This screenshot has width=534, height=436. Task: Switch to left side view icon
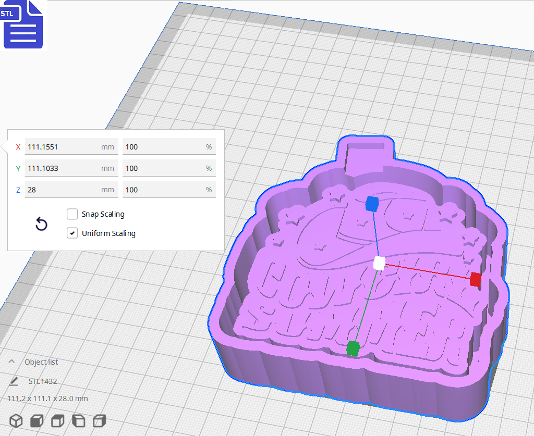click(x=78, y=421)
